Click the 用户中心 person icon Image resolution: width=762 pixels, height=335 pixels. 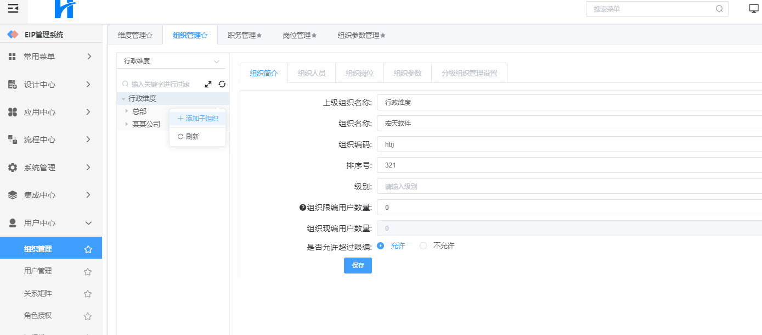point(12,223)
